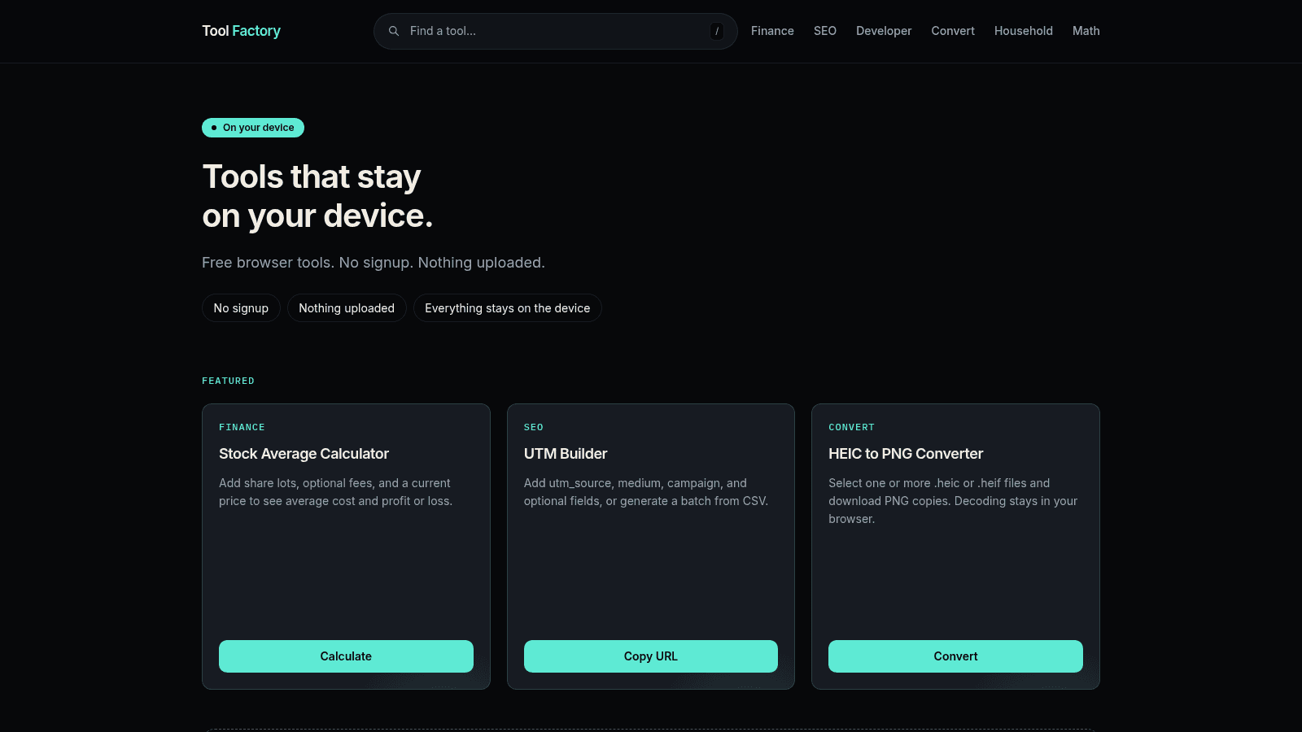Click the No signup pill

[241, 308]
